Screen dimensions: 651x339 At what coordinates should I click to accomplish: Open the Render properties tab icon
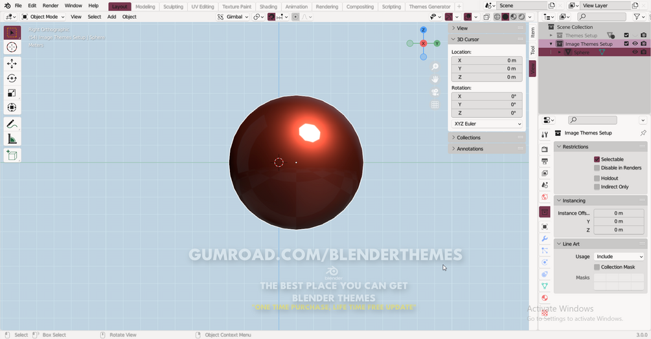pos(545,149)
